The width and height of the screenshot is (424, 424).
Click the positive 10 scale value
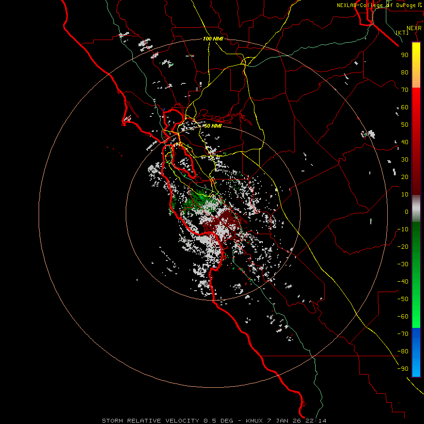(x=405, y=195)
